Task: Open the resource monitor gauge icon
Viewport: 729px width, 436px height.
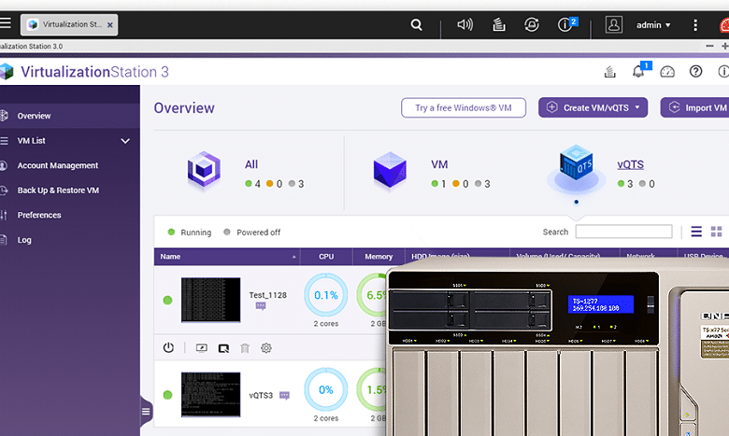Action: coord(667,72)
